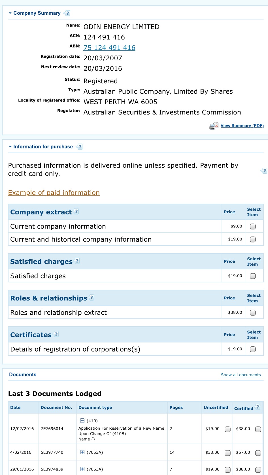Click help icon beside Roles & relationships

coord(91,297)
